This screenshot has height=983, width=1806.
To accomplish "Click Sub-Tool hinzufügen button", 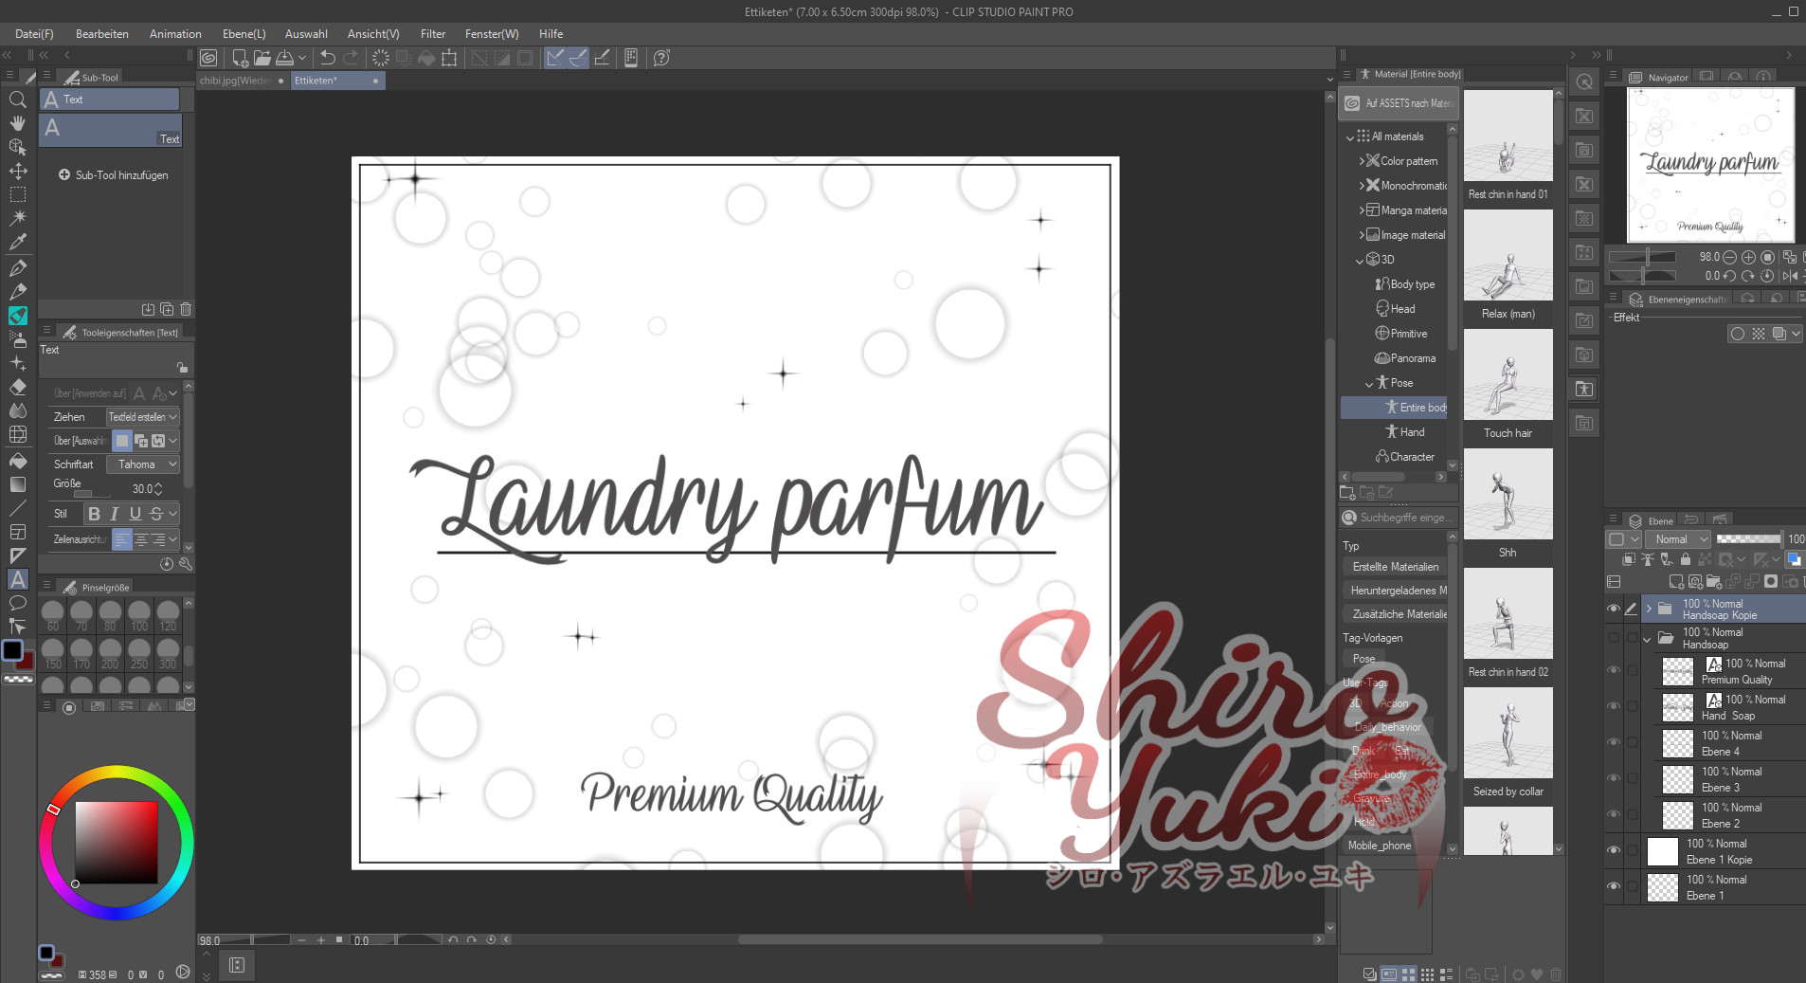I will click(114, 175).
